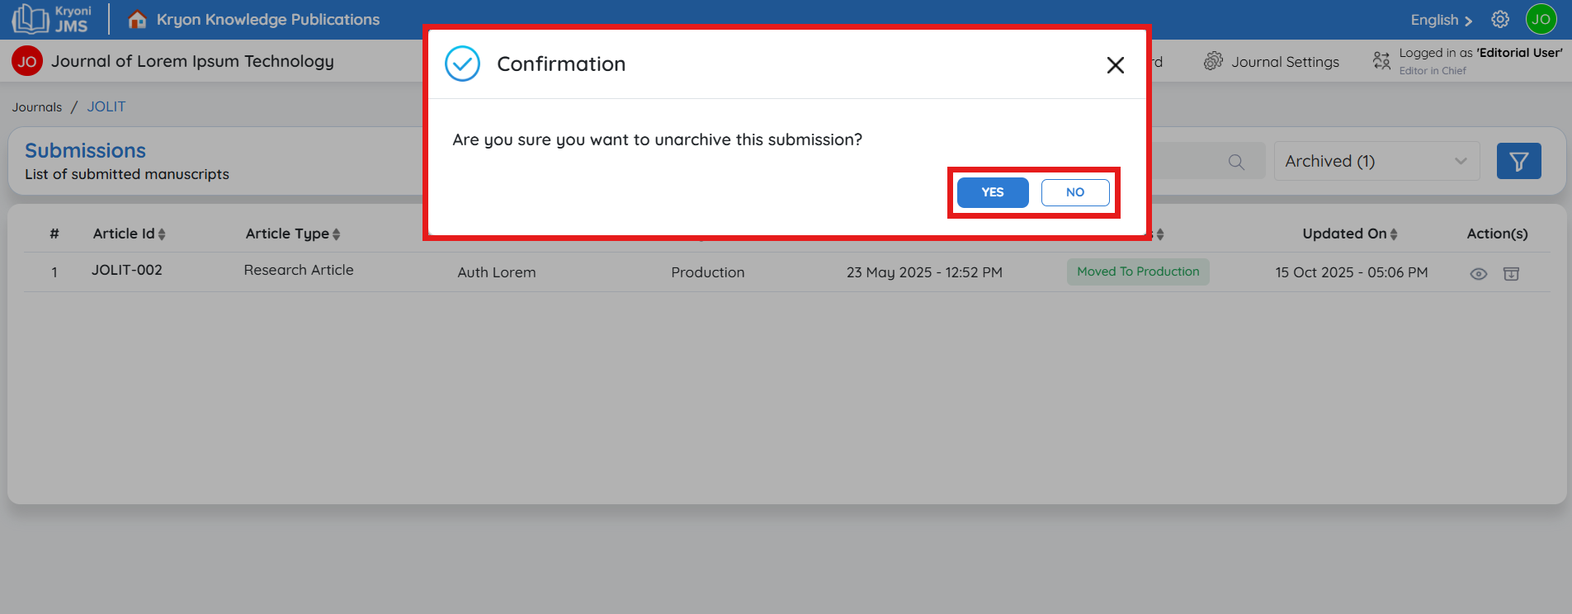1572x614 pixels.
Task: Click the blue filter funnel button
Action: click(1518, 162)
